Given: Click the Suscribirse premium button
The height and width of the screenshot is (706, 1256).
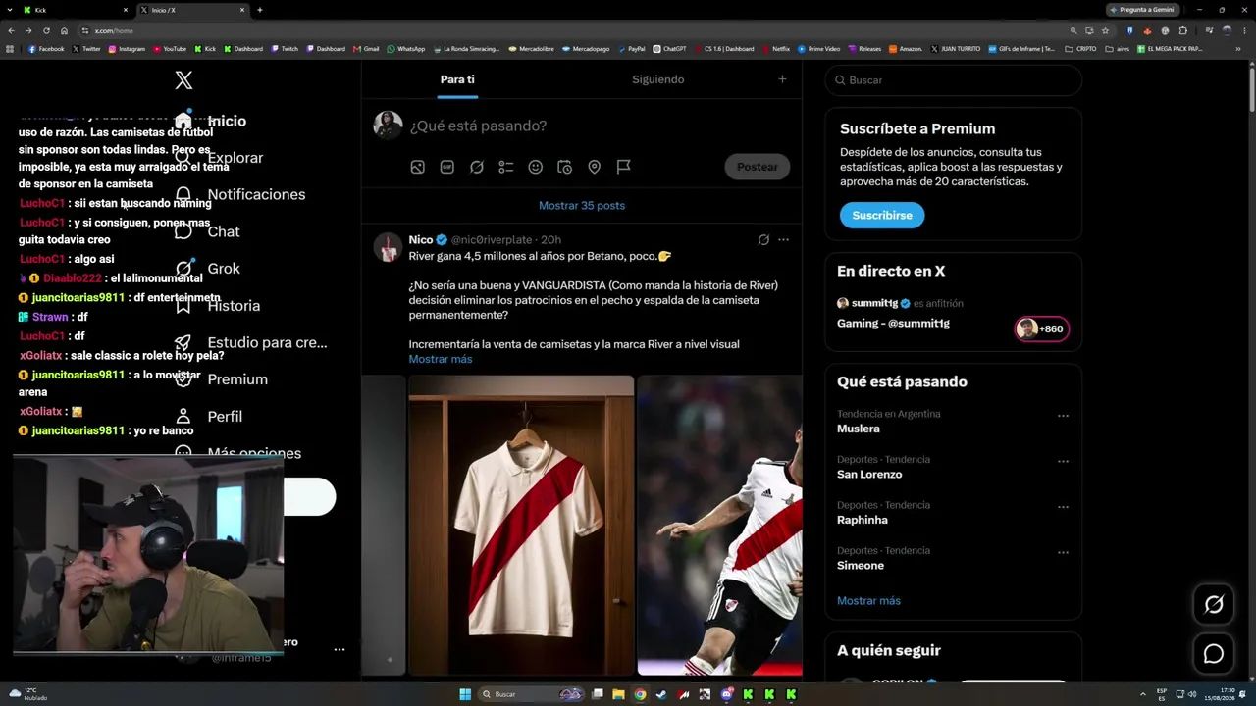Looking at the screenshot, I should 882,216.
